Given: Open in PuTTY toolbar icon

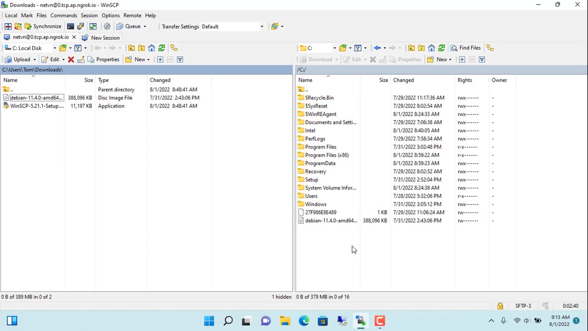Looking at the screenshot, I should tap(80, 27).
